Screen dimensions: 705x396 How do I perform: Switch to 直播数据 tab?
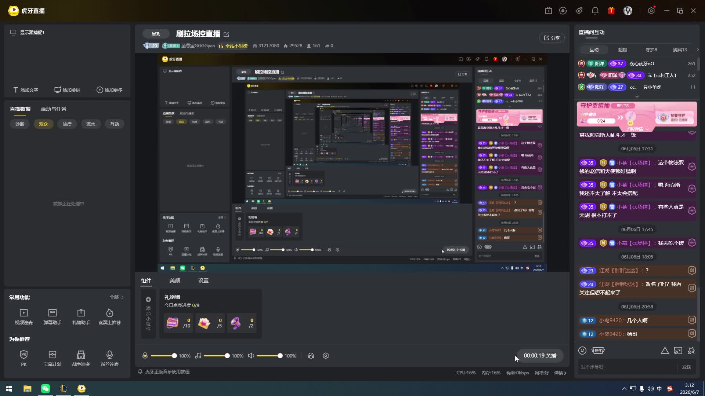click(20, 109)
